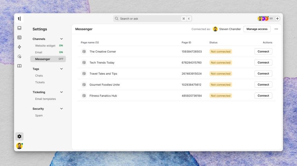
Task: Select Messenger channel in sidebar
Action: pyautogui.click(x=48, y=59)
